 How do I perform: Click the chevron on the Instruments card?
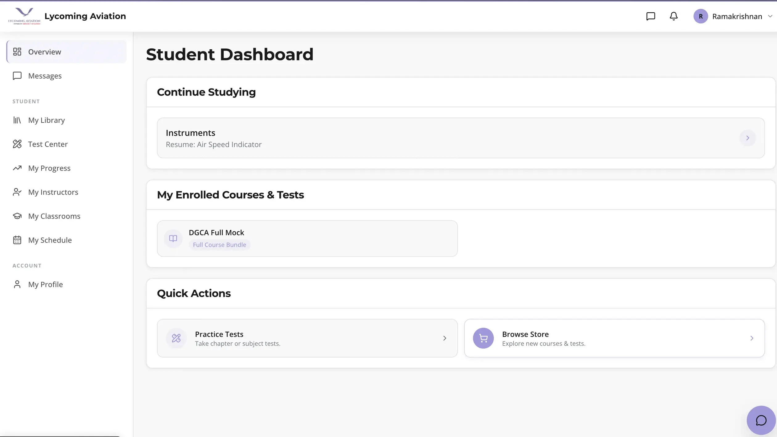click(x=747, y=138)
